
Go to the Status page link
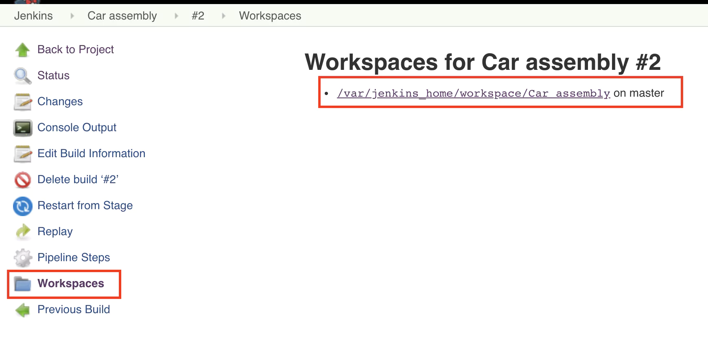tap(53, 76)
